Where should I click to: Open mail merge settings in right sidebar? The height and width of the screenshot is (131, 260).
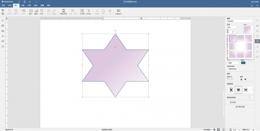pos(257,57)
